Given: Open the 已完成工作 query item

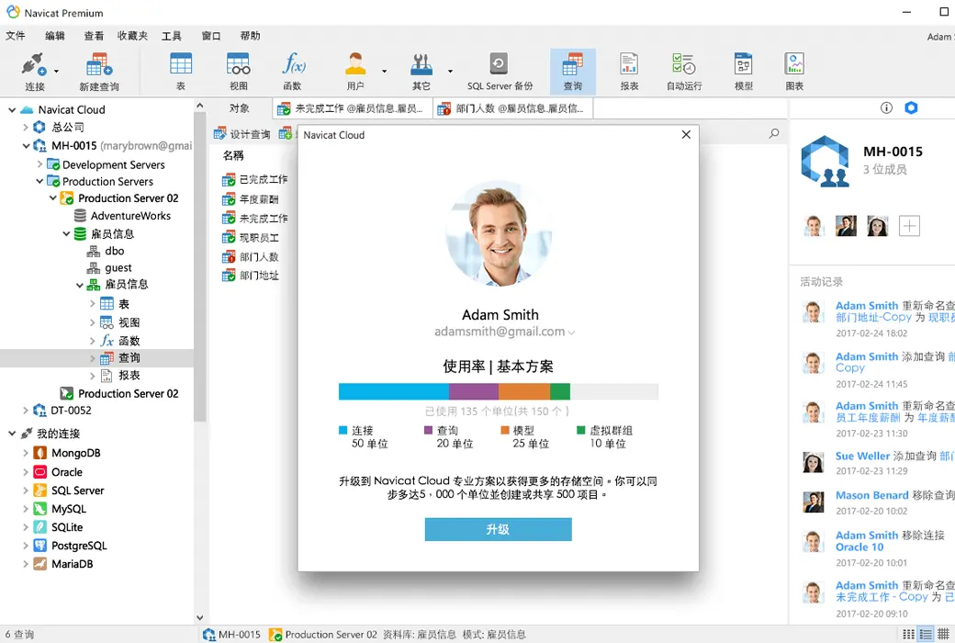Looking at the screenshot, I should click(x=254, y=180).
